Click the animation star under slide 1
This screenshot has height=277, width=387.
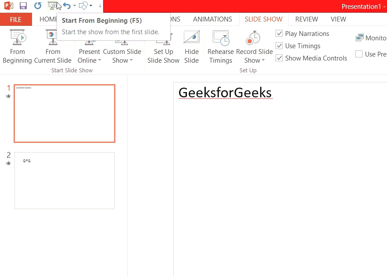coord(8,96)
